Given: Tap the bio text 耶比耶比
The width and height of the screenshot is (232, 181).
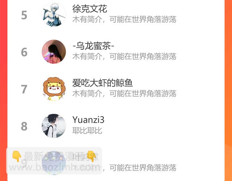Looking at the screenshot, I should tap(87, 131).
